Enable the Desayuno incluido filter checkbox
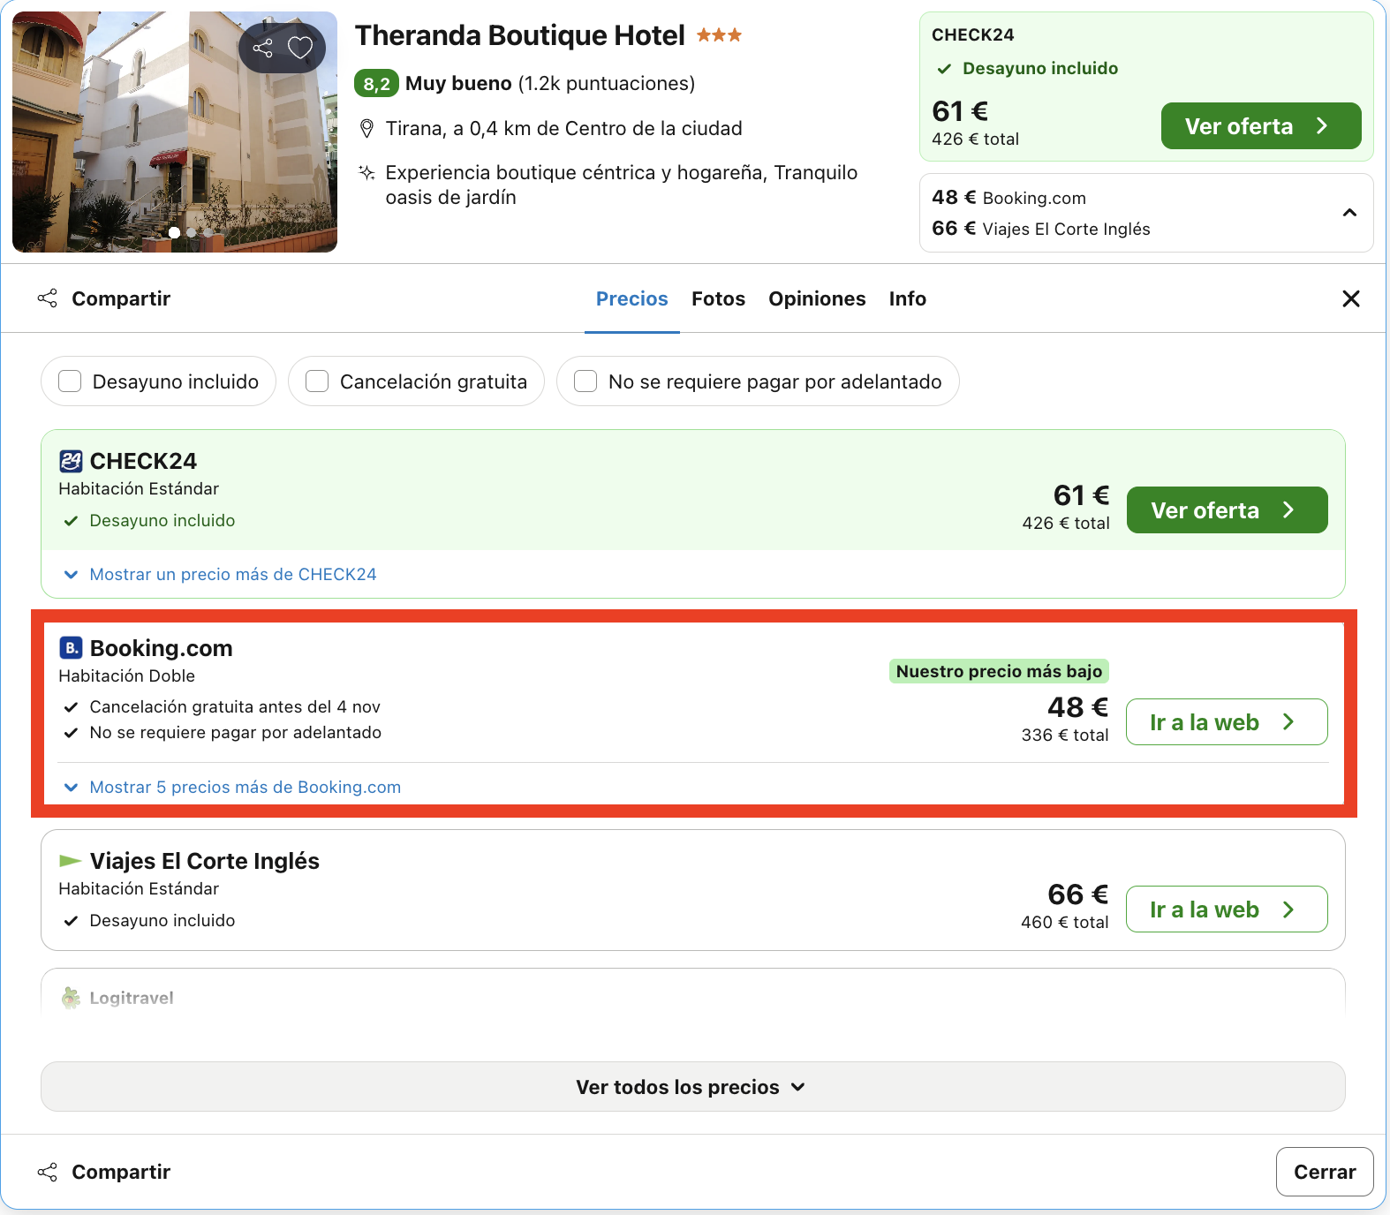1390x1215 pixels. pos(70,381)
